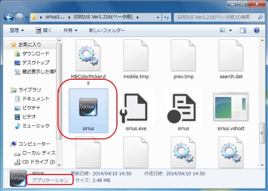Click 作成日時 2014/04/10 14:50 value
This screenshot has width=268, height=191.
click(186, 174)
